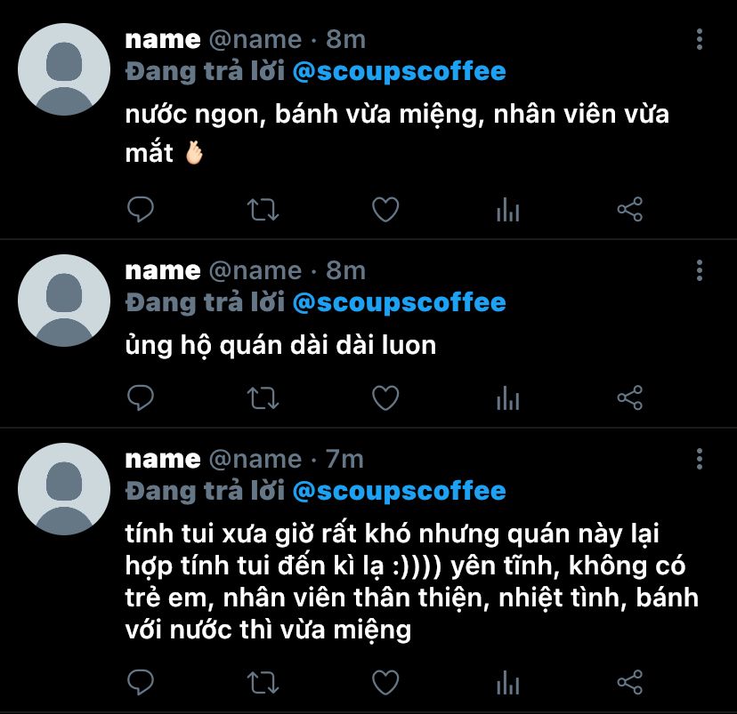Image resolution: width=737 pixels, height=714 pixels.
Task: Share the 'nước ngon, bánh vừa miệng' tweet
Action: click(x=630, y=209)
